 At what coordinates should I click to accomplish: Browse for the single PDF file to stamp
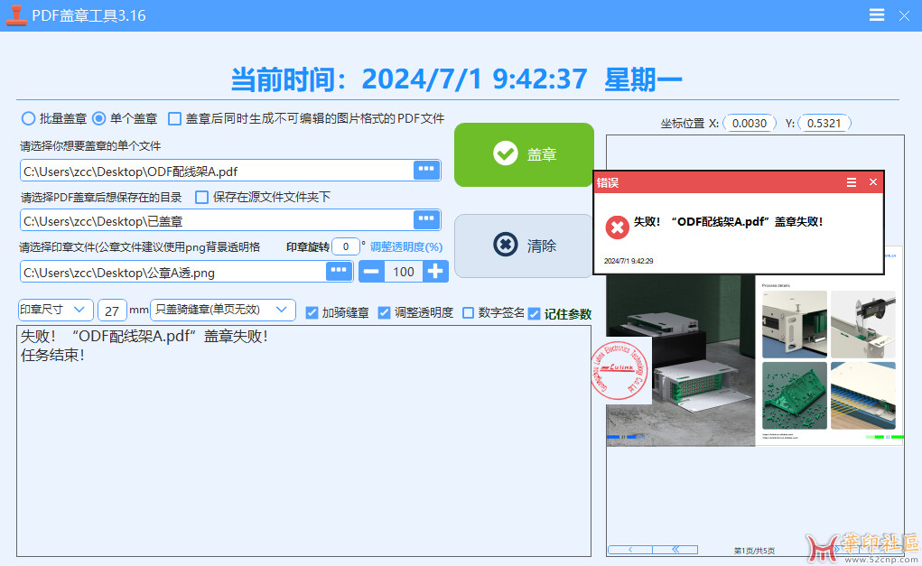426,170
